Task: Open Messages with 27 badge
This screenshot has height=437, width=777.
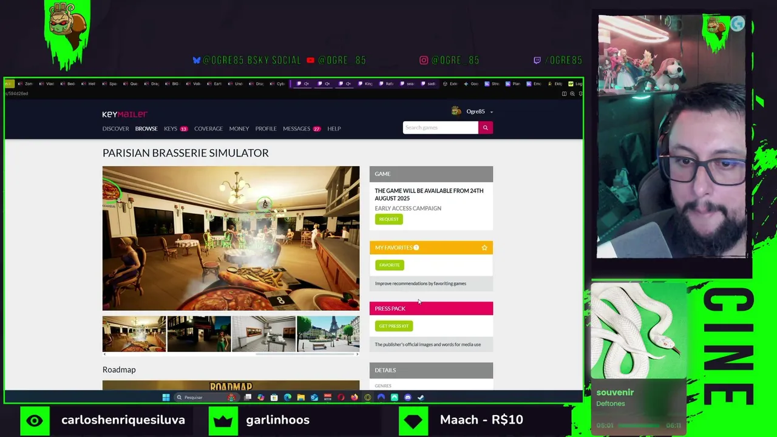Action: [302, 129]
